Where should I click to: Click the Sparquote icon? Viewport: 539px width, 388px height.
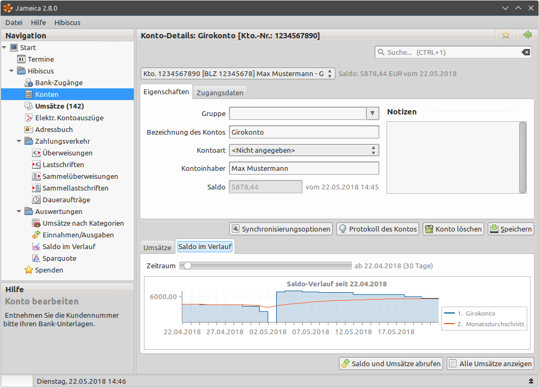36,258
